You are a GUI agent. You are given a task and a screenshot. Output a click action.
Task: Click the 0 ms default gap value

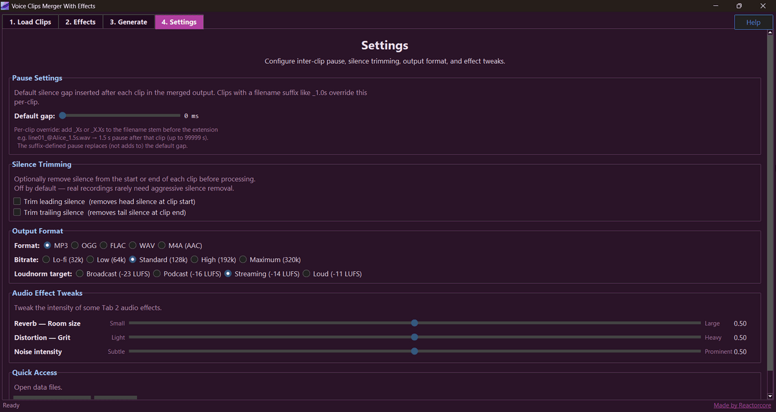coord(191,116)
